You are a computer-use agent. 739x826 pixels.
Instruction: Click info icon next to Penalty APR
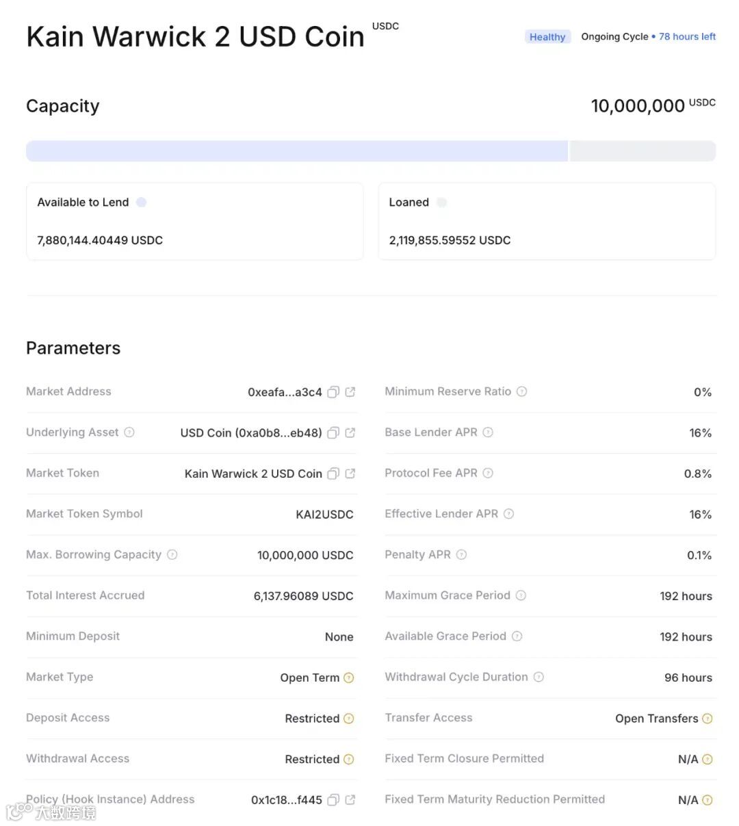click(461, 554)
